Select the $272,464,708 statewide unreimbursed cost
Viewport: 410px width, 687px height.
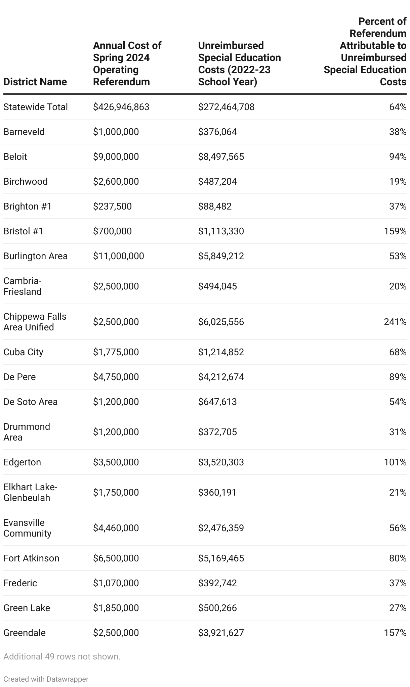(226, 107)
